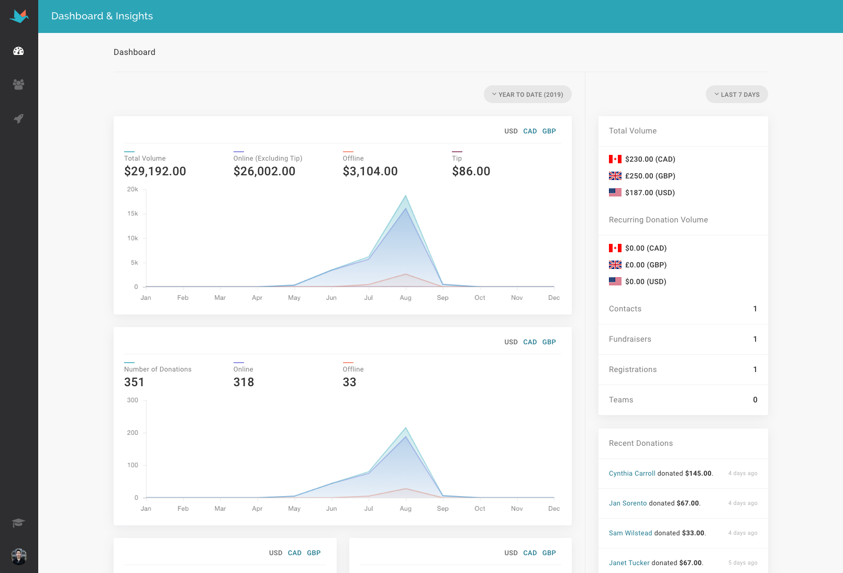Click the UK flag beside £250.00 (GBP)
Viewport: 843px width, 573px height.
pyautogui.click(x=615, y=176)
